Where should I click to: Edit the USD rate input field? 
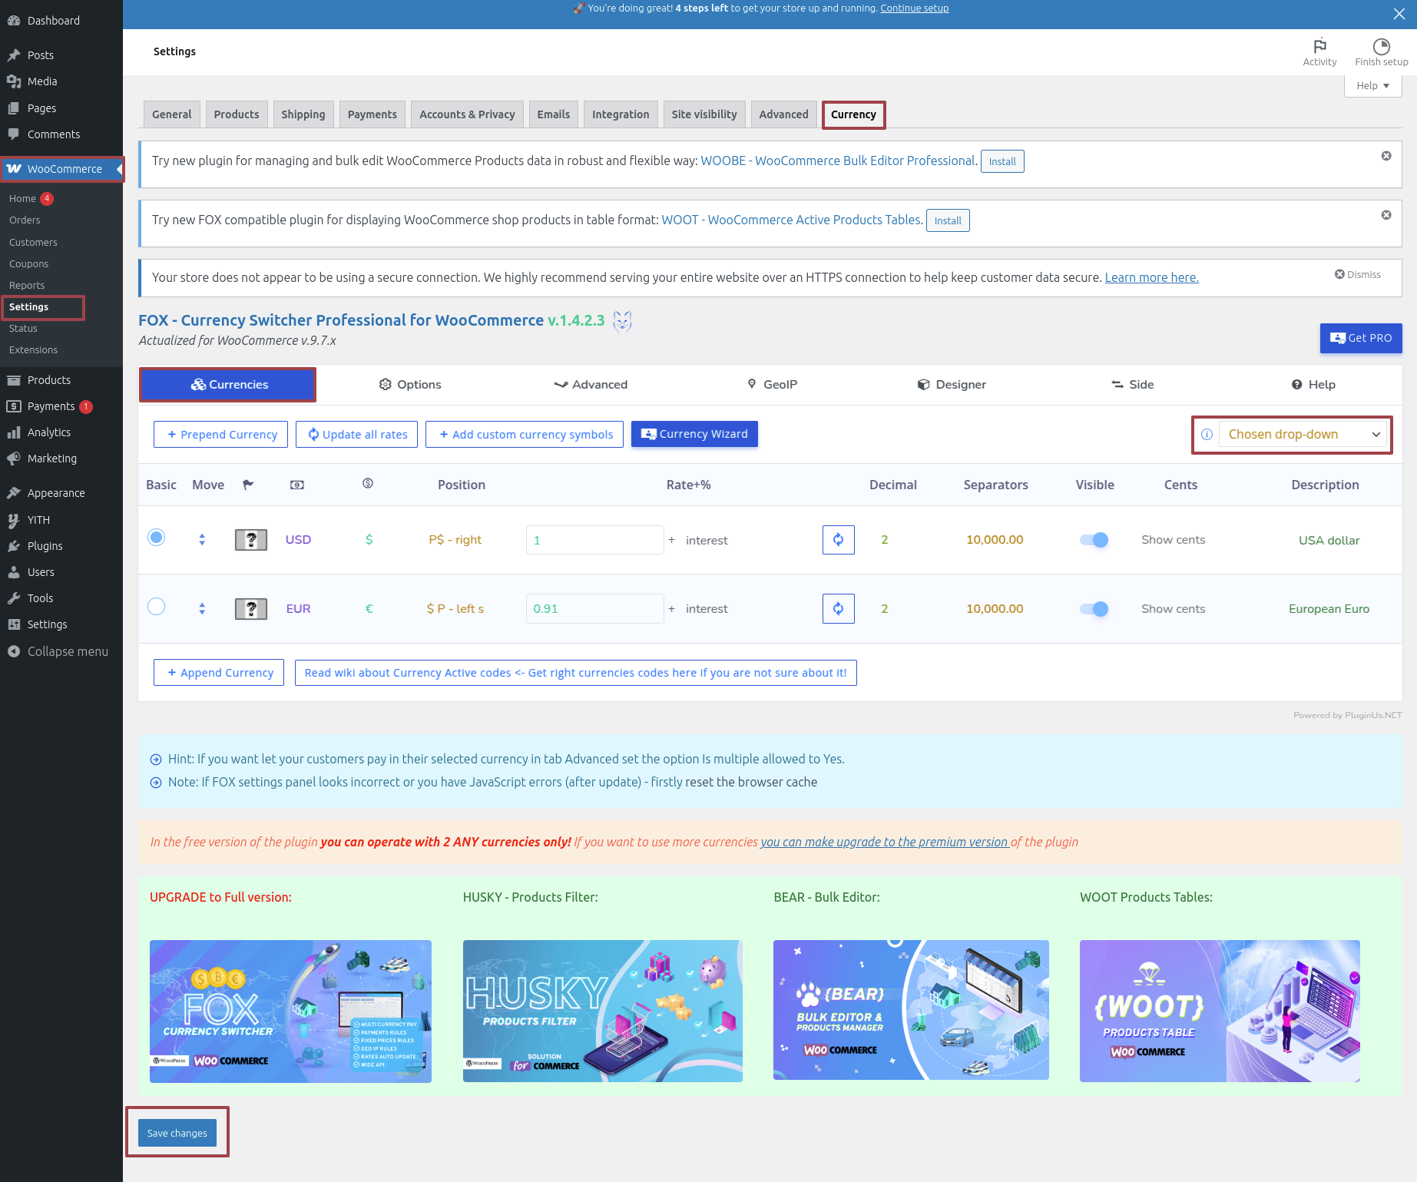594,540
